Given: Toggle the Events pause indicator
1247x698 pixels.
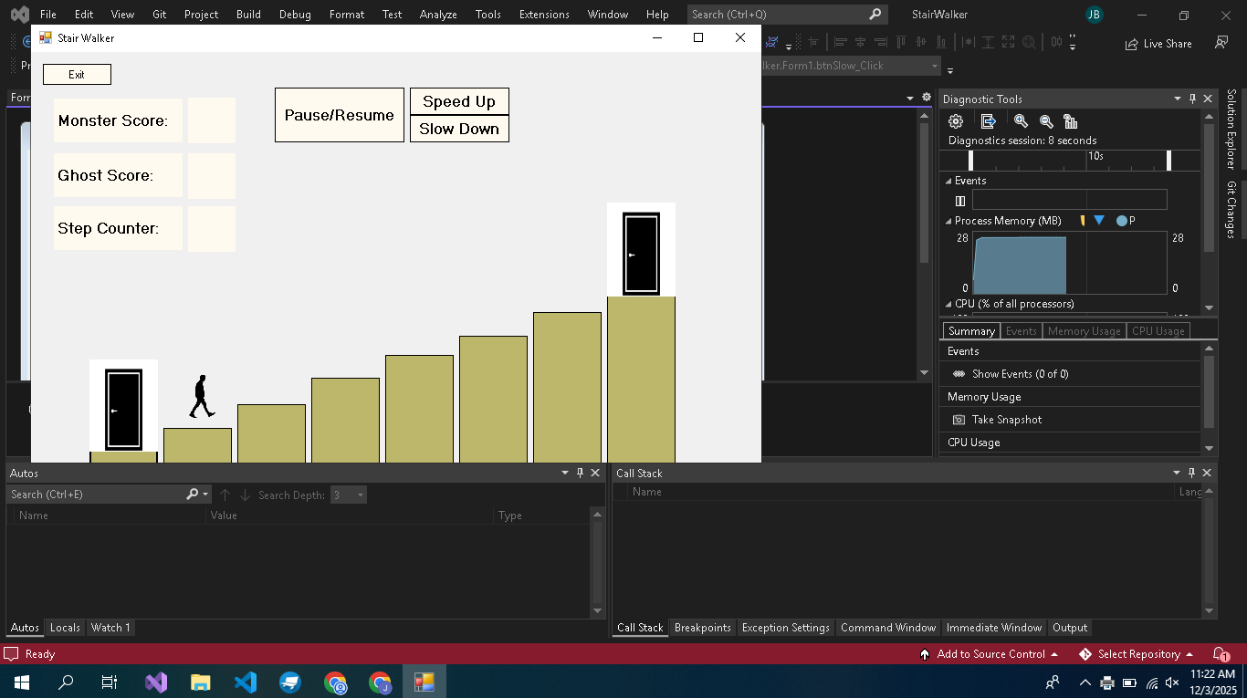Looking at the screenshot, I should (959, 201).
